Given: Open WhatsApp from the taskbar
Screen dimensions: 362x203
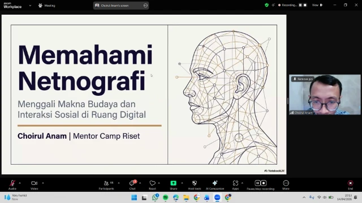Looking at the screenshot, I should (x=155, y=197).
